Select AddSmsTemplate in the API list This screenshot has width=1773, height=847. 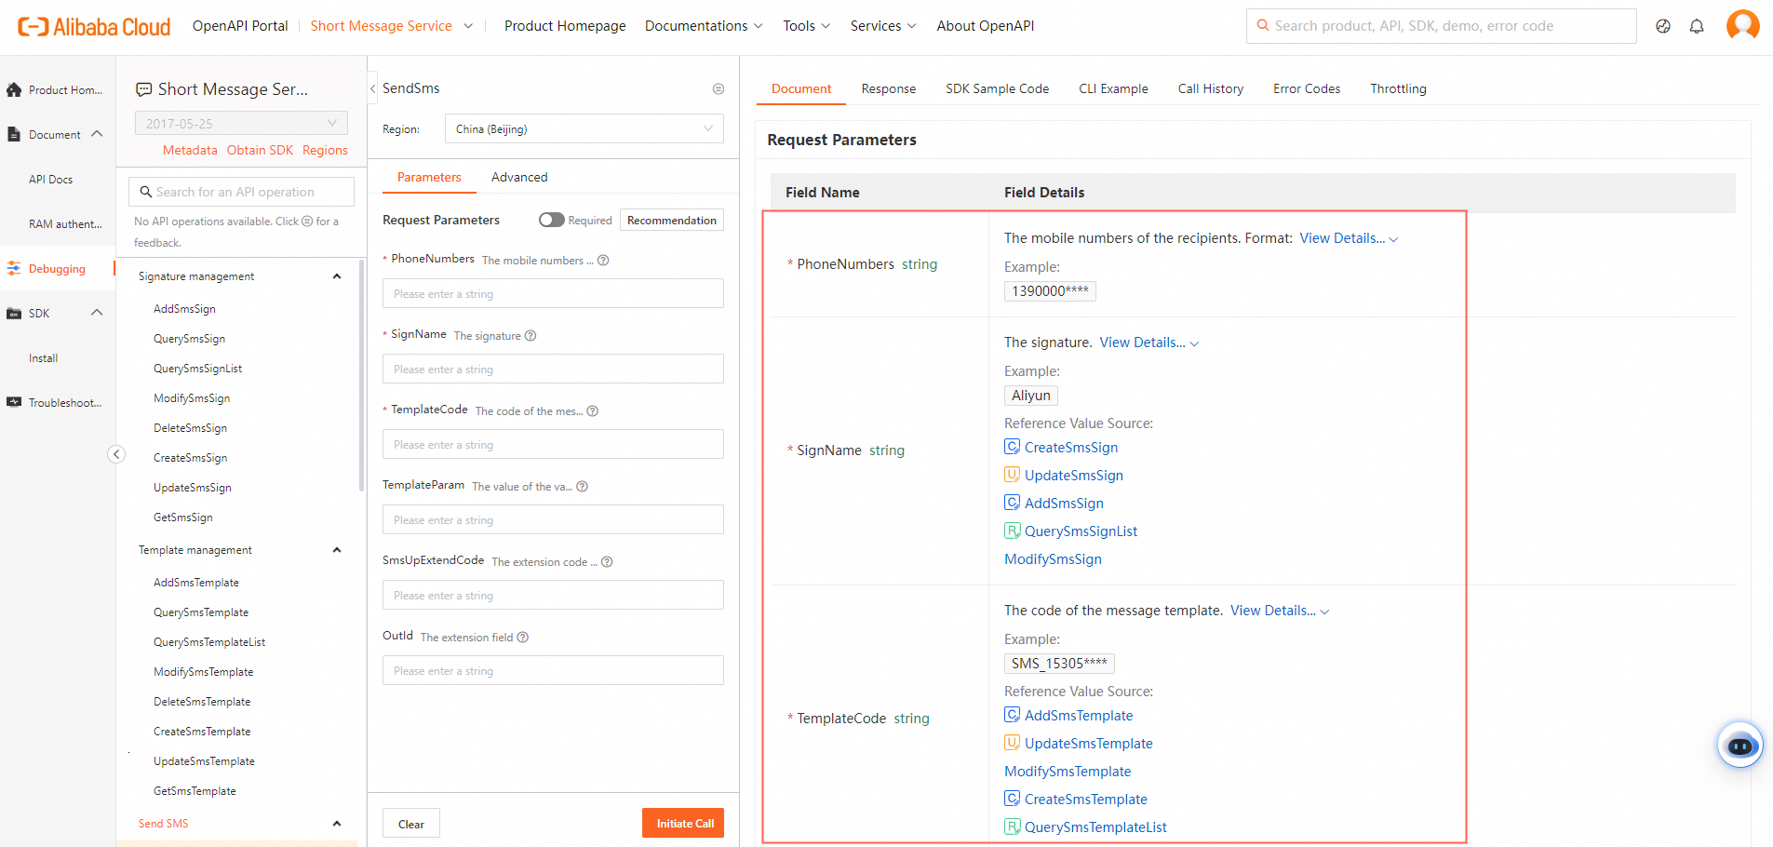(196, 583)
